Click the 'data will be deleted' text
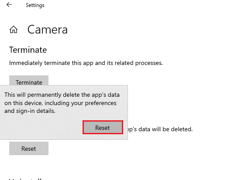235x180 pixels. tap(160, 129)
